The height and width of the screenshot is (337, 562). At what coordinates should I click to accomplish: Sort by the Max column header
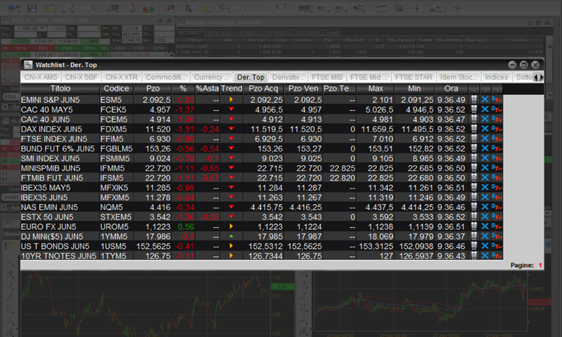tap(376, 88)
